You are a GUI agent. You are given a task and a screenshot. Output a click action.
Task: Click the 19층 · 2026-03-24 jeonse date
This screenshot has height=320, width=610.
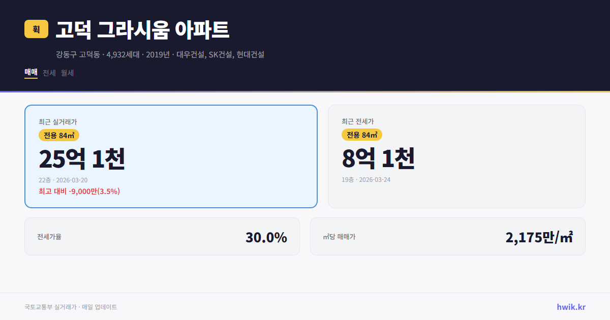[x=365, y=180]
